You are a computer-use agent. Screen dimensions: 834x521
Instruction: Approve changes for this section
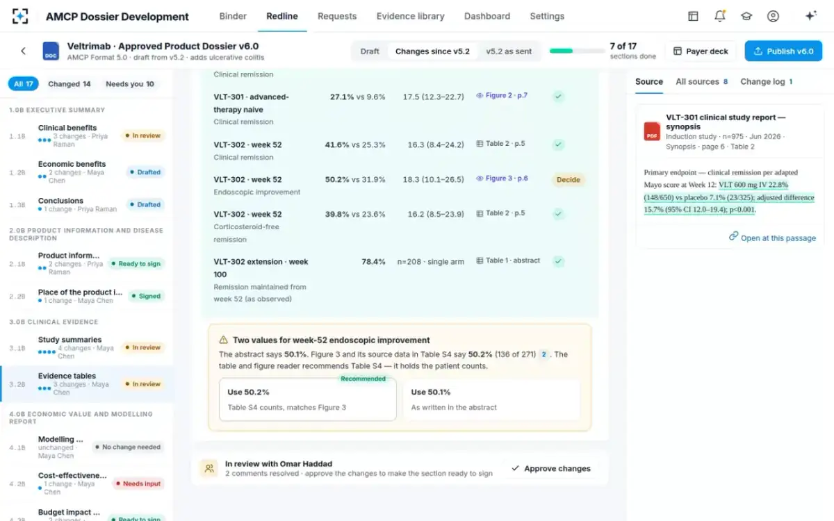click(550, 468)
